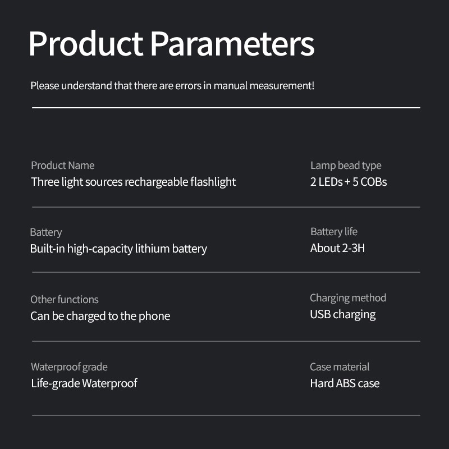Click the "Lamp bead type" label
Image resolution: width=449 pixels, height=449 pixels.
(345, 165)
